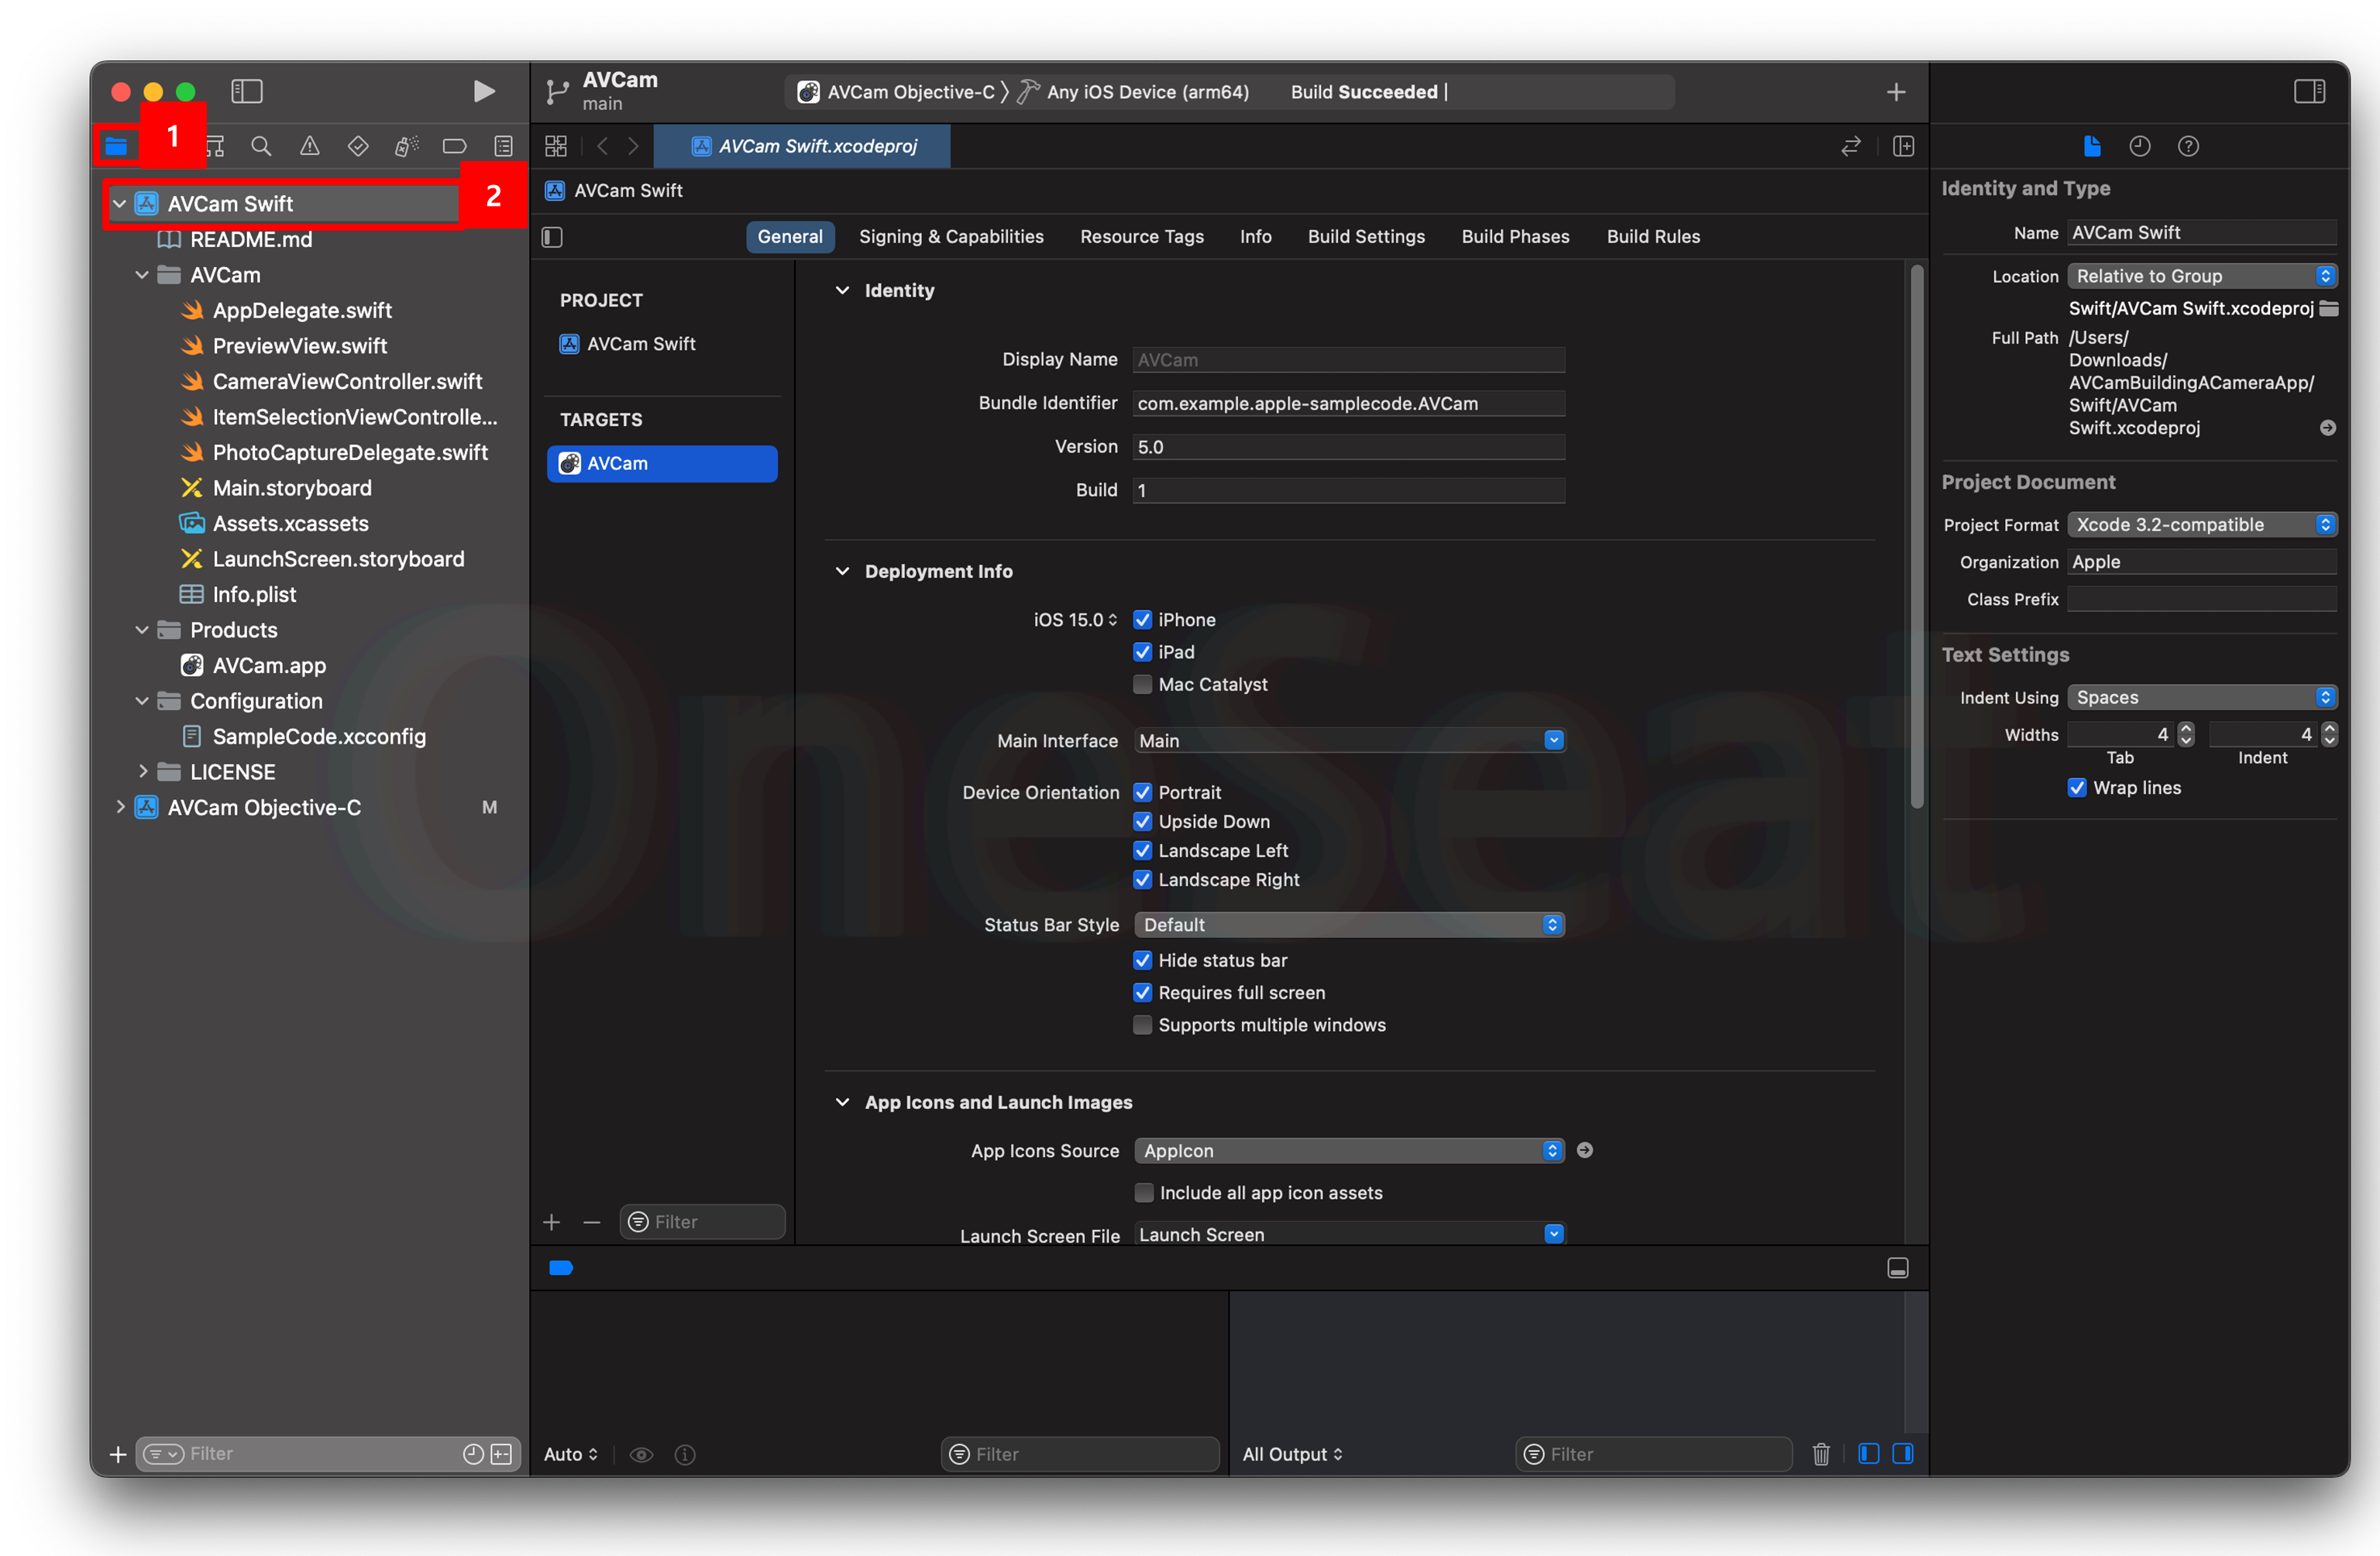Viewport: 2380px width, 1556px height.
Task: Toggle the navigator sidebar panel
Action: (247, 92)
